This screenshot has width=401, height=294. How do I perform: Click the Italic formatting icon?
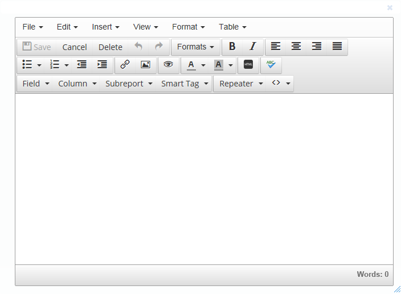tap(253, 47)
